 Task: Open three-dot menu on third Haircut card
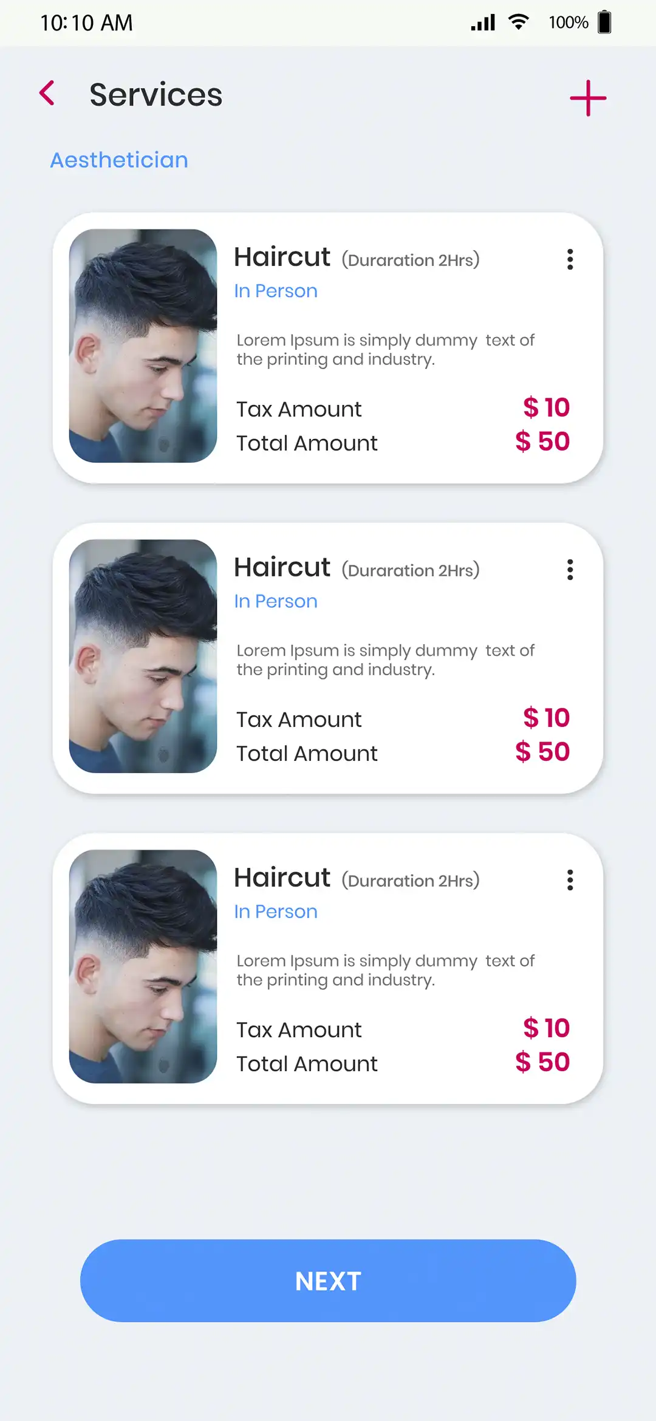[x=570, y=880]
